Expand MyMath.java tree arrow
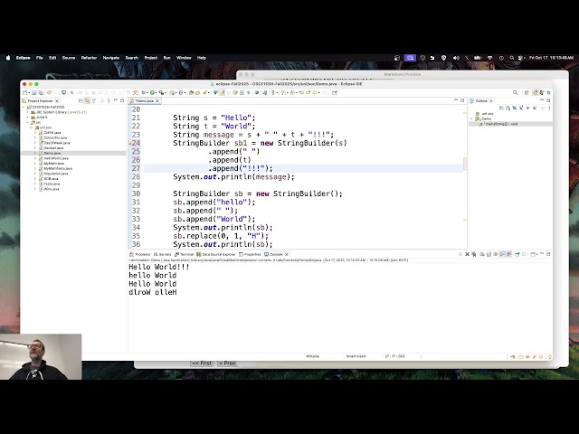The width and height of the screenshot is (579, 434). 35,163
